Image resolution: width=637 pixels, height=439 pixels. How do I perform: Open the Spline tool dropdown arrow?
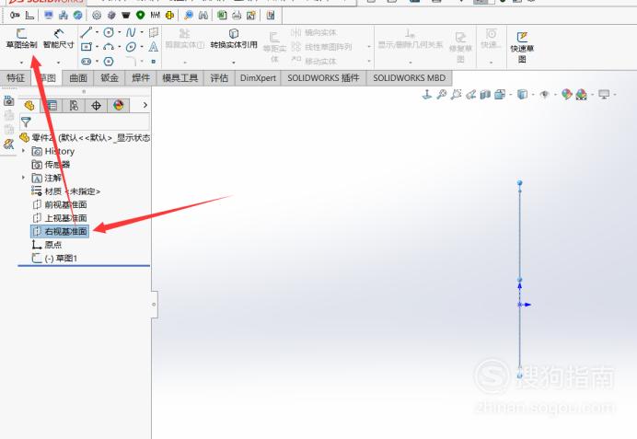(x=142, y=32)
